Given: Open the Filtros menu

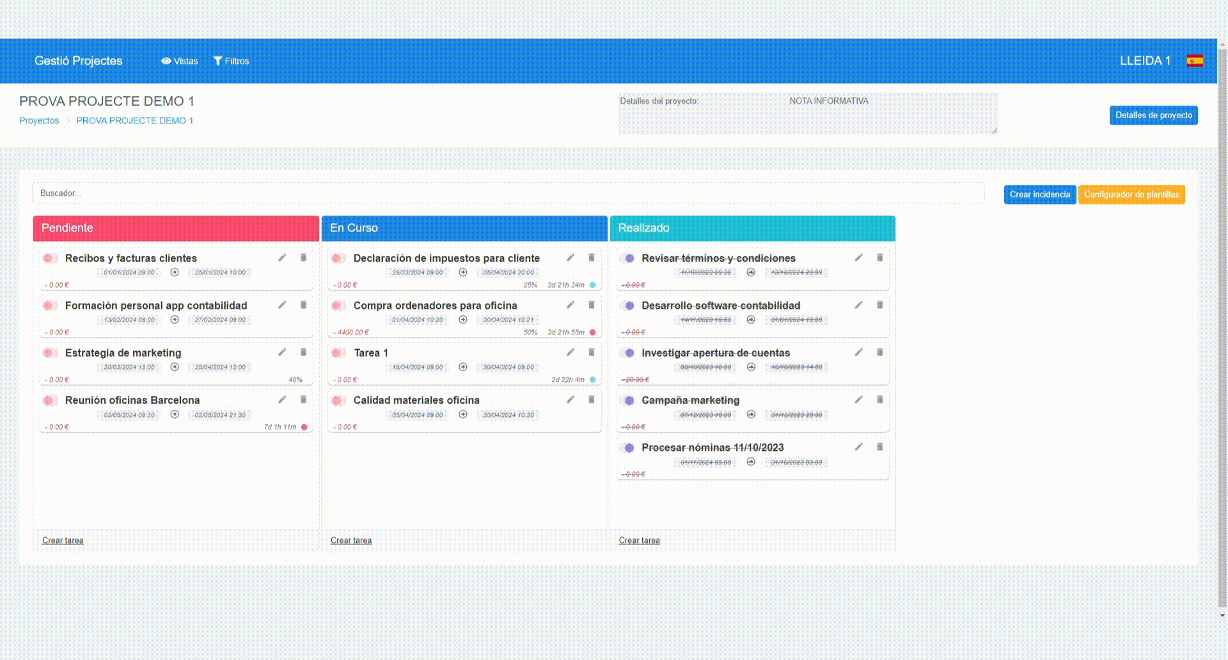Looking at the screenshot, I should click(231, 61).
